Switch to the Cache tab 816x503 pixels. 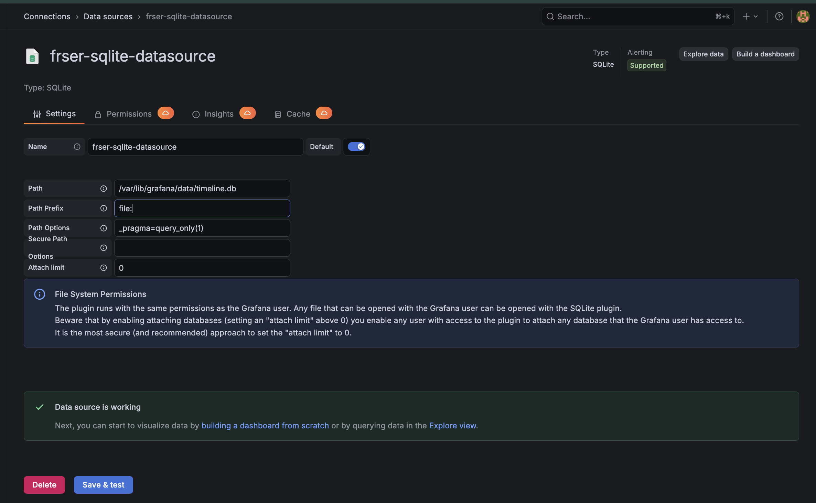coord(292,114)
